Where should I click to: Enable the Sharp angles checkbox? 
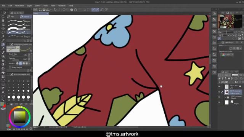point(10,67)
